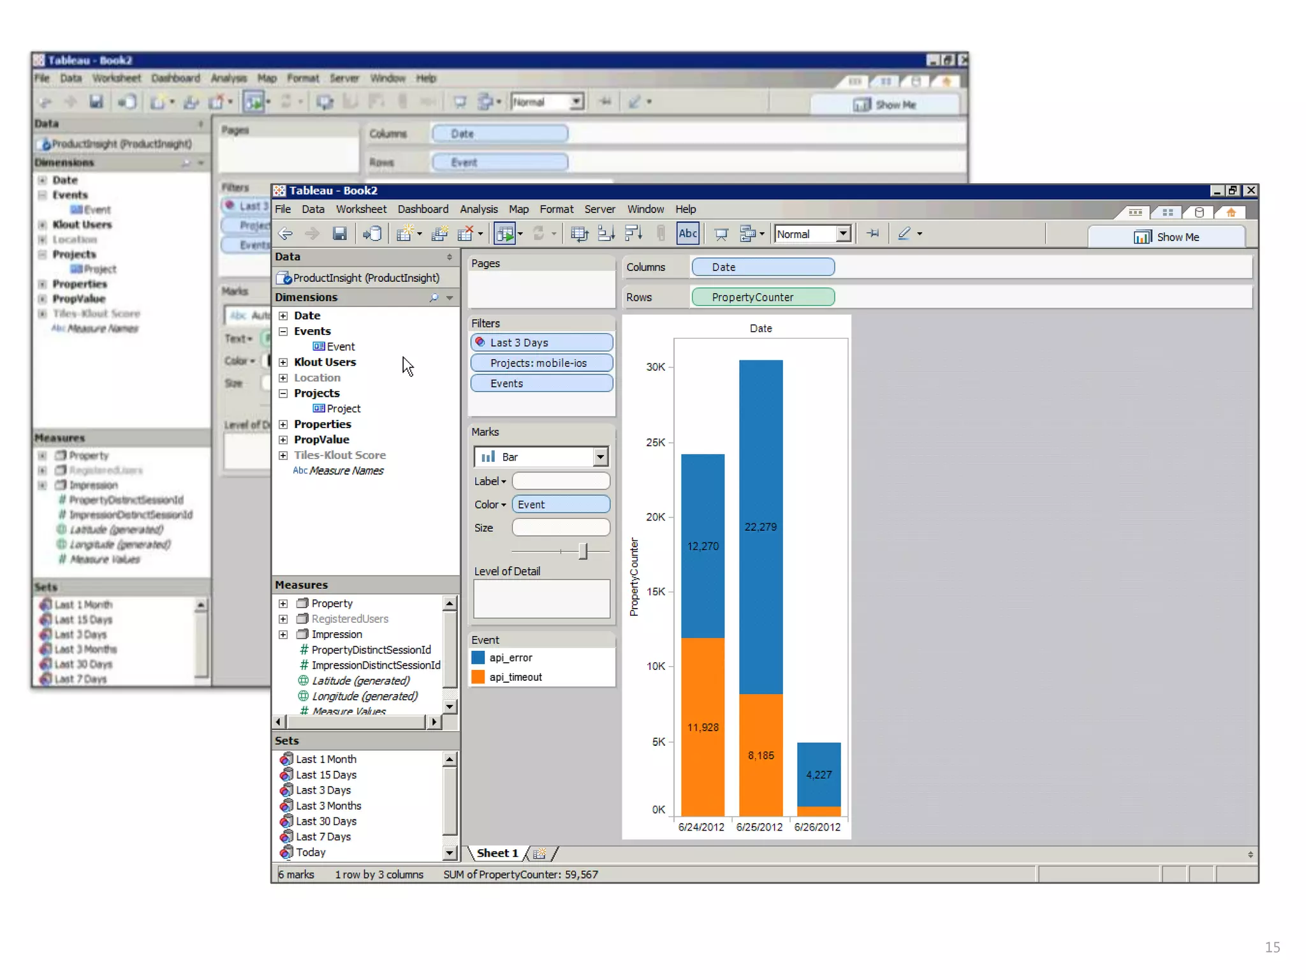This screenshot has width=1306, height=980.
Task: Open the Bar mark type dropdown
Action: coord(599,457)
